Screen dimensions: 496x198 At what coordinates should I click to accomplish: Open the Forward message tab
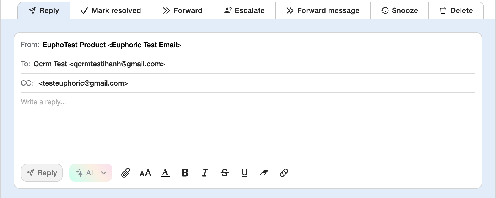pyautogui.click(x=323, y=10)
